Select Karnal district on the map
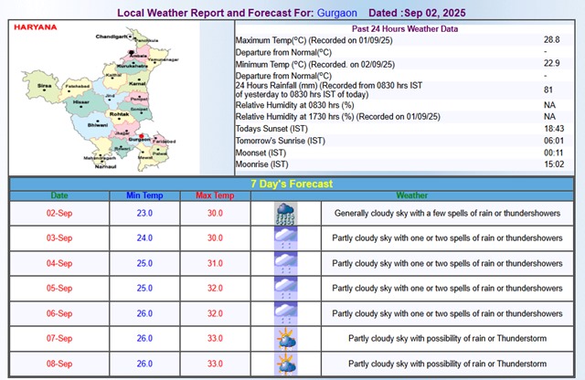 click(x=137, y=83)
